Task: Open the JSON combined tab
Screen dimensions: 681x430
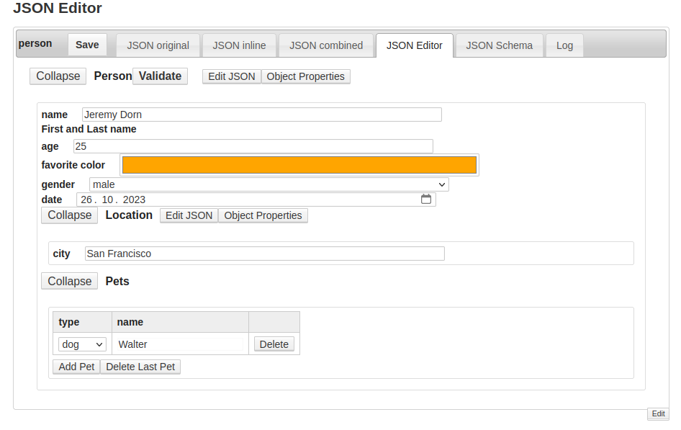Action: 326,45
